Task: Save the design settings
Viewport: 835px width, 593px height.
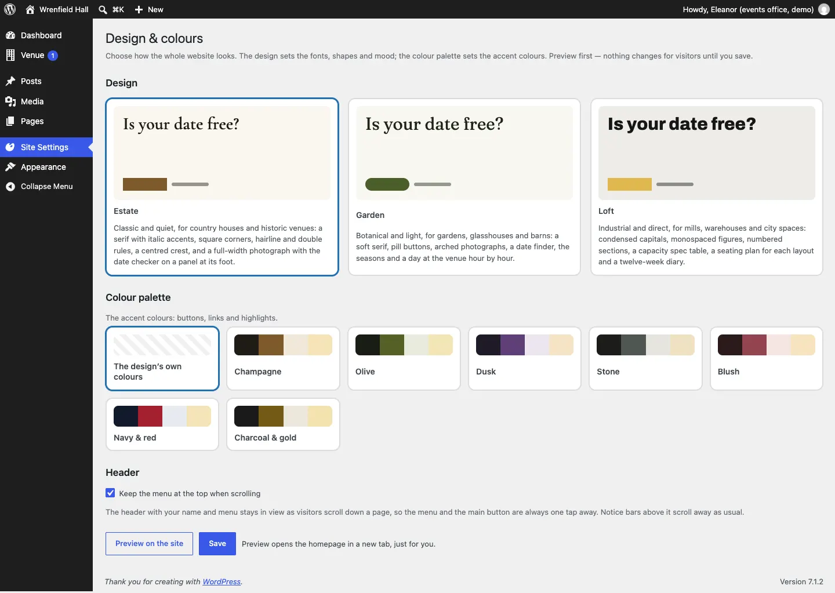Action: [217, 544]
